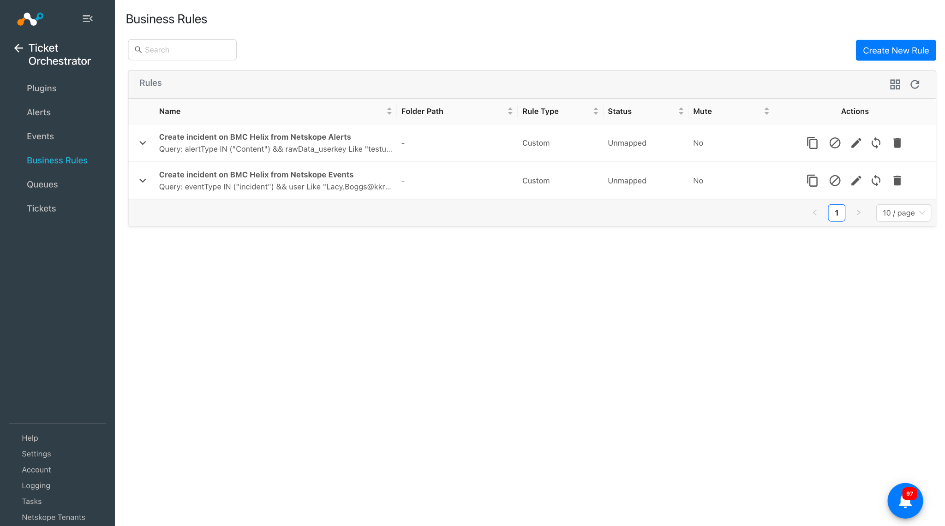
Task: Click the Mute value 'No' in Netskope Events row
Action: (x=698, y=181)
